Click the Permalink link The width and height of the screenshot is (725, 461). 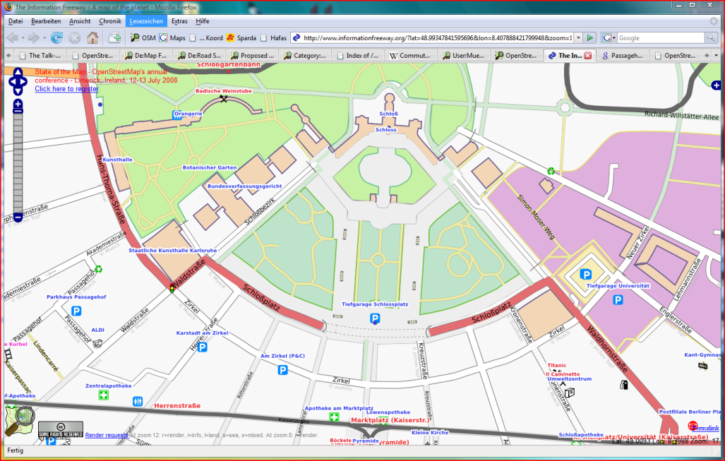[705, 428]
